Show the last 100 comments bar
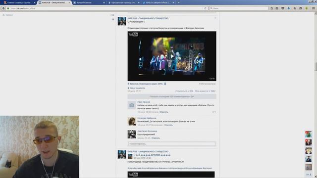Viewport: 317px width, 178px height. point(172,97)
